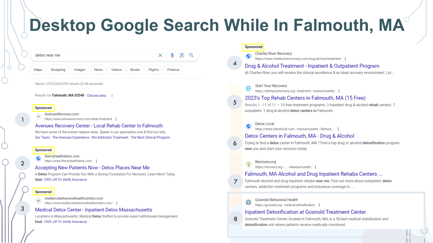Click the blue magnifying glass search icon

point(191,55)
